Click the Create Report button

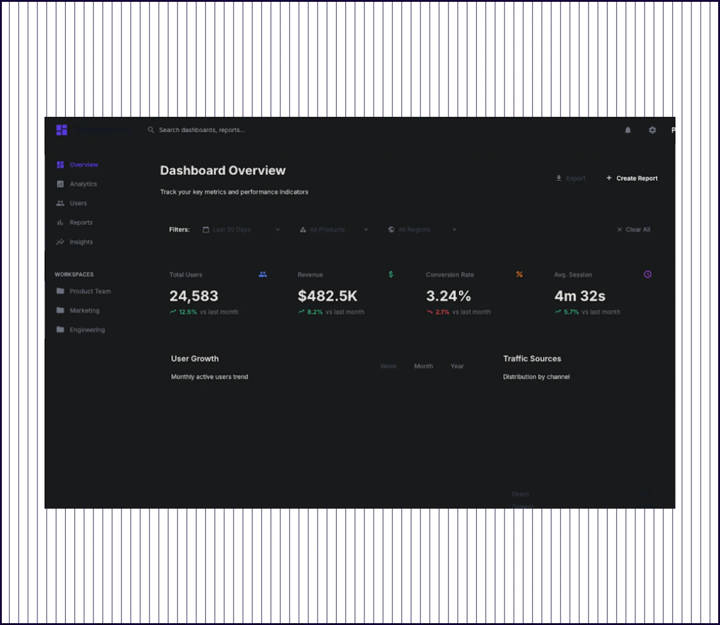click(631, 178)
